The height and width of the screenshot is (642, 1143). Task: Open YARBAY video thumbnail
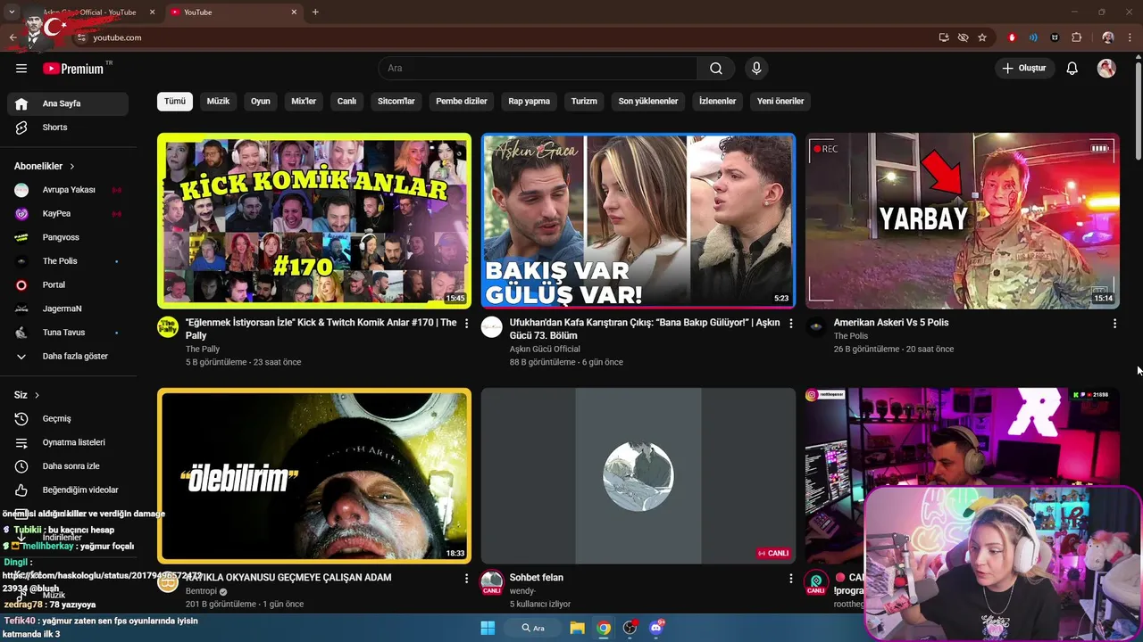click(x=963, y=221)
